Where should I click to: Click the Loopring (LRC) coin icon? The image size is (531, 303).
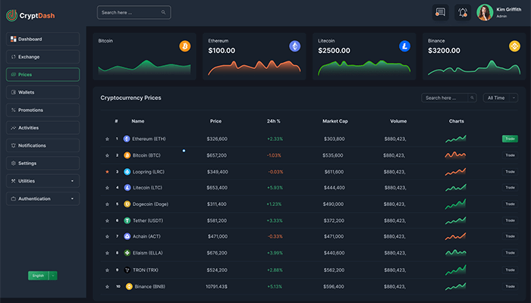(127, 172)
